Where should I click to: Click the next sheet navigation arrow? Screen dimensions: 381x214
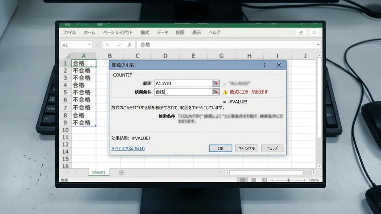pos(76,173)
